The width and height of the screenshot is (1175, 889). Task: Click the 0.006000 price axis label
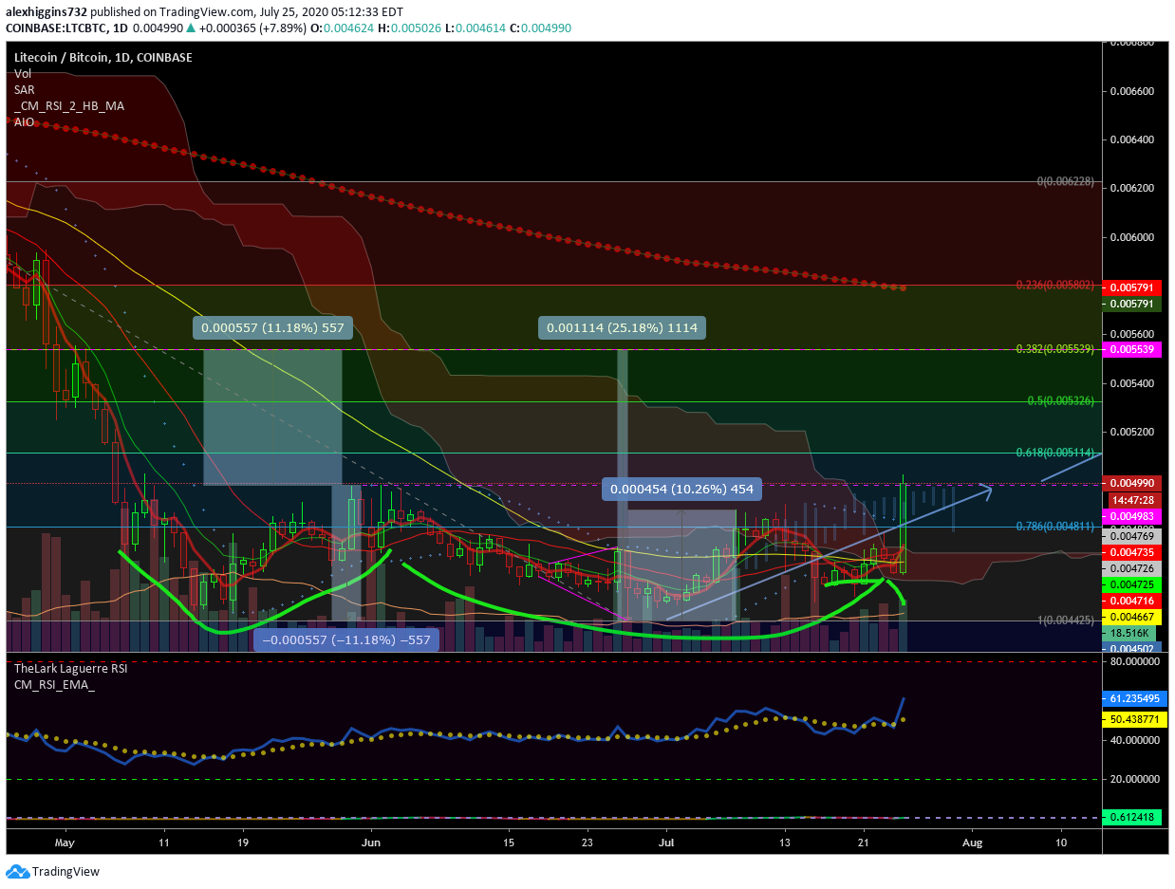(x=1131, y=237)
